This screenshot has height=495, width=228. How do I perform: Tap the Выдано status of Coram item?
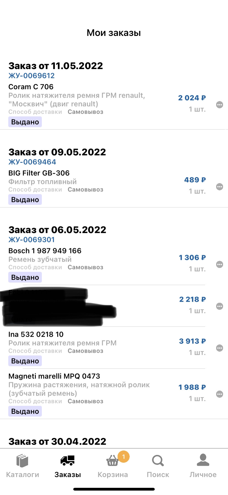25,122
